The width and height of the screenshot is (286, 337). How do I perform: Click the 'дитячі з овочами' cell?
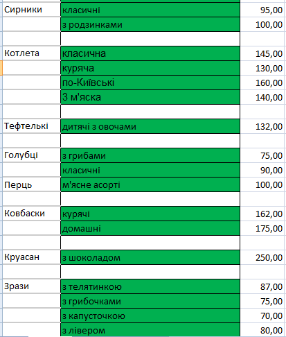click(150, 126)
